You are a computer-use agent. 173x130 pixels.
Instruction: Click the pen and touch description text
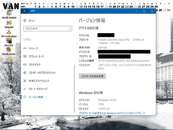click(125, 67)
